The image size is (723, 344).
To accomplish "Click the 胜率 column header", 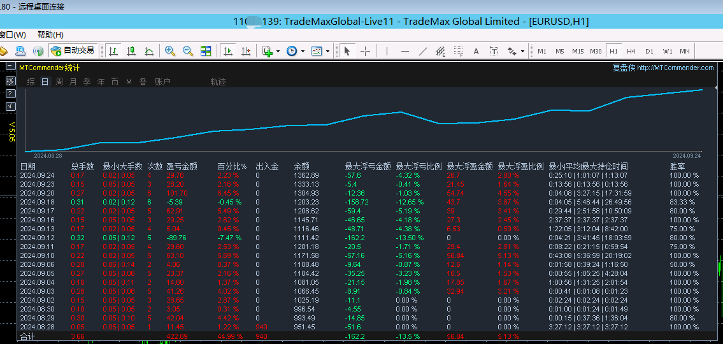I will (677, 166).
